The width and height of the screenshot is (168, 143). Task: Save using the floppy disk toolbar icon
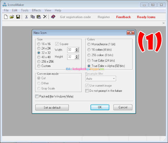coord(18,17)
